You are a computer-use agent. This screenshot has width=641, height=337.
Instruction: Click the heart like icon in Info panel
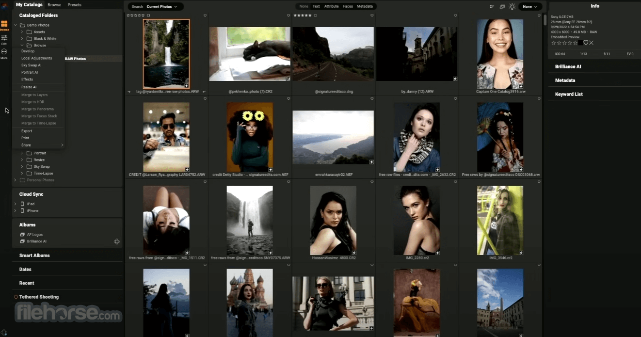[586, 43]
